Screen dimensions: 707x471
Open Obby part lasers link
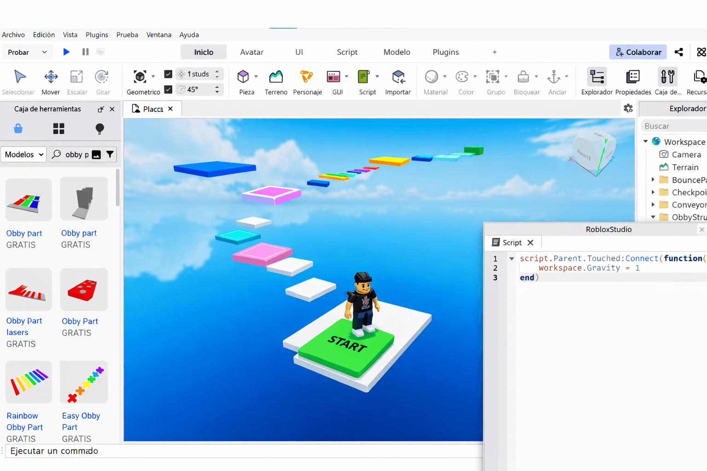click(24, 327)
